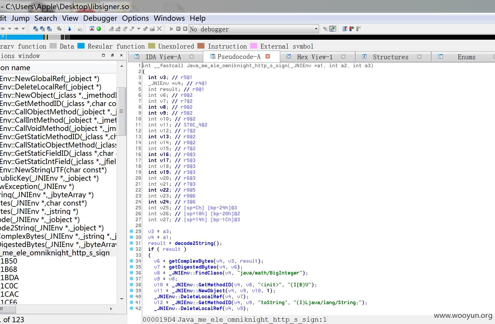Start process with the play button
This screenshot has height=324, width=495.
(x=172, y=29)
